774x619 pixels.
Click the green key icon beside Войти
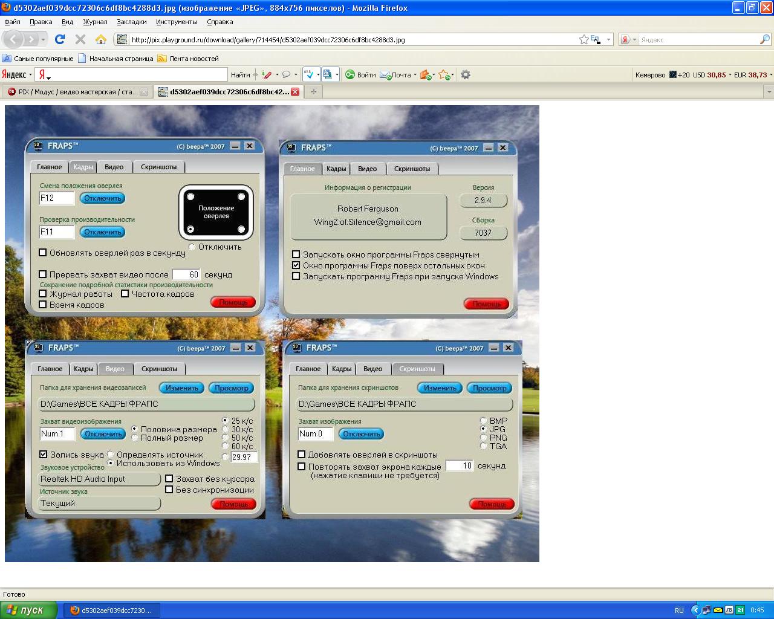tap(350, 75)
